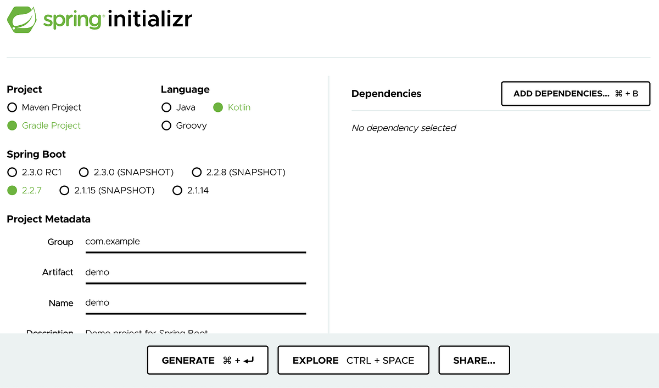Click the Explore button
Image resolution: width=659 pixels, height=388 pixels.
[353, 360]
